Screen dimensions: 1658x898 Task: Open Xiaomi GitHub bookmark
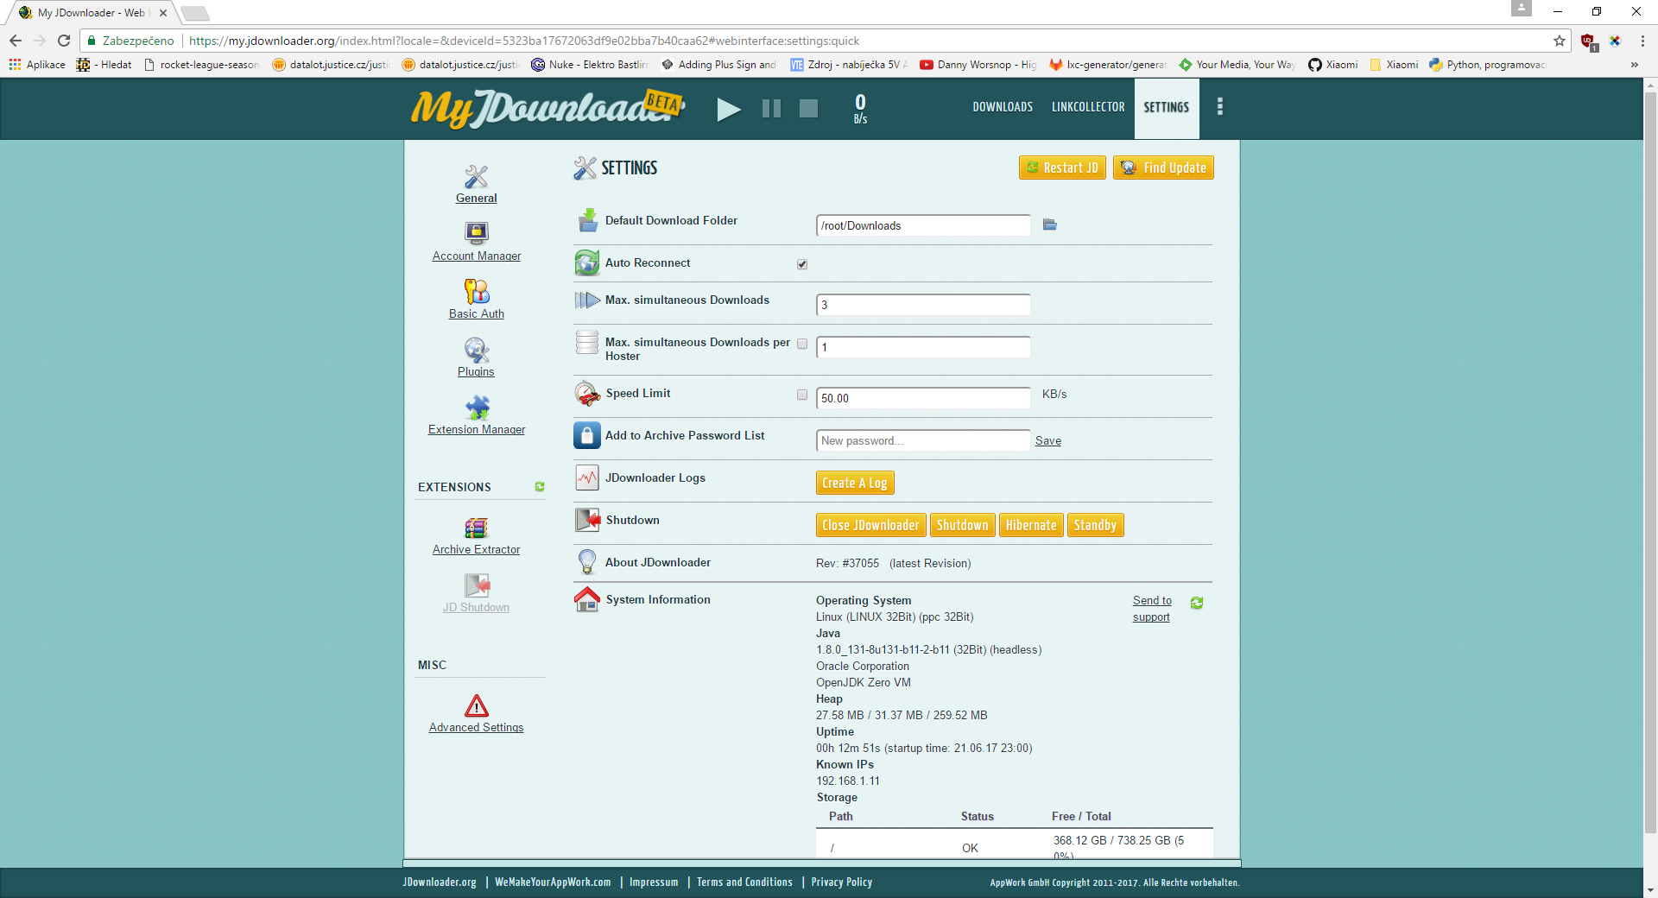(x=1332, y=65)
